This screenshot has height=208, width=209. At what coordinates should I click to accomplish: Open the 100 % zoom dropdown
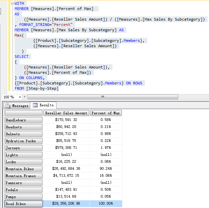coord(20,97)
